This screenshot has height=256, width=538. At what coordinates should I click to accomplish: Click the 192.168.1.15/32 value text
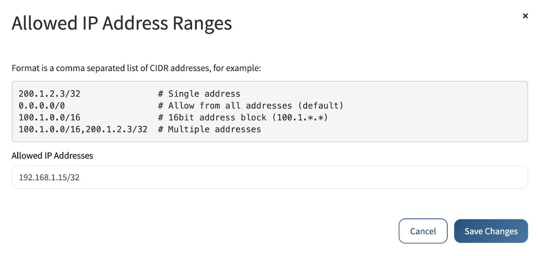pyautogui.click(x=49, y=177)
